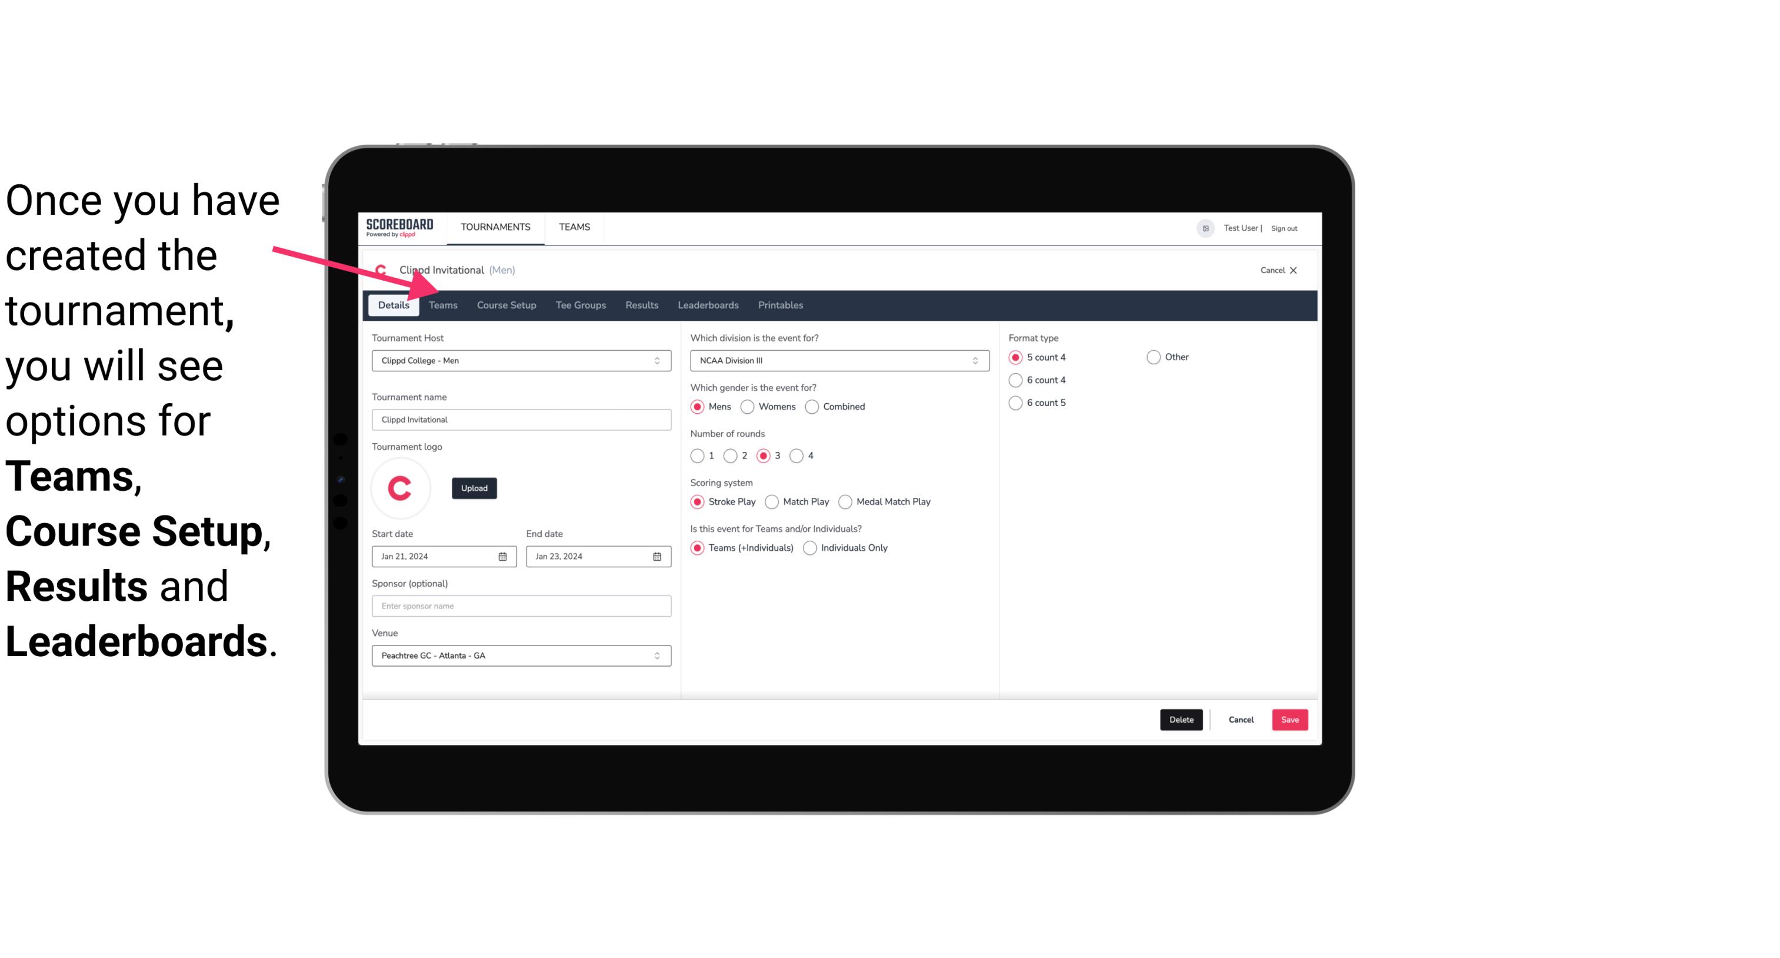Click the Upload tournament logo button
This screenshot has height=958, width=1780.
(x=473, y=487)
